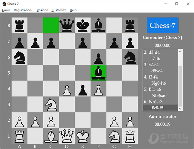Select the white pawn on d4
The width and height of the screenshot is (194, 149).
(67, 88)
